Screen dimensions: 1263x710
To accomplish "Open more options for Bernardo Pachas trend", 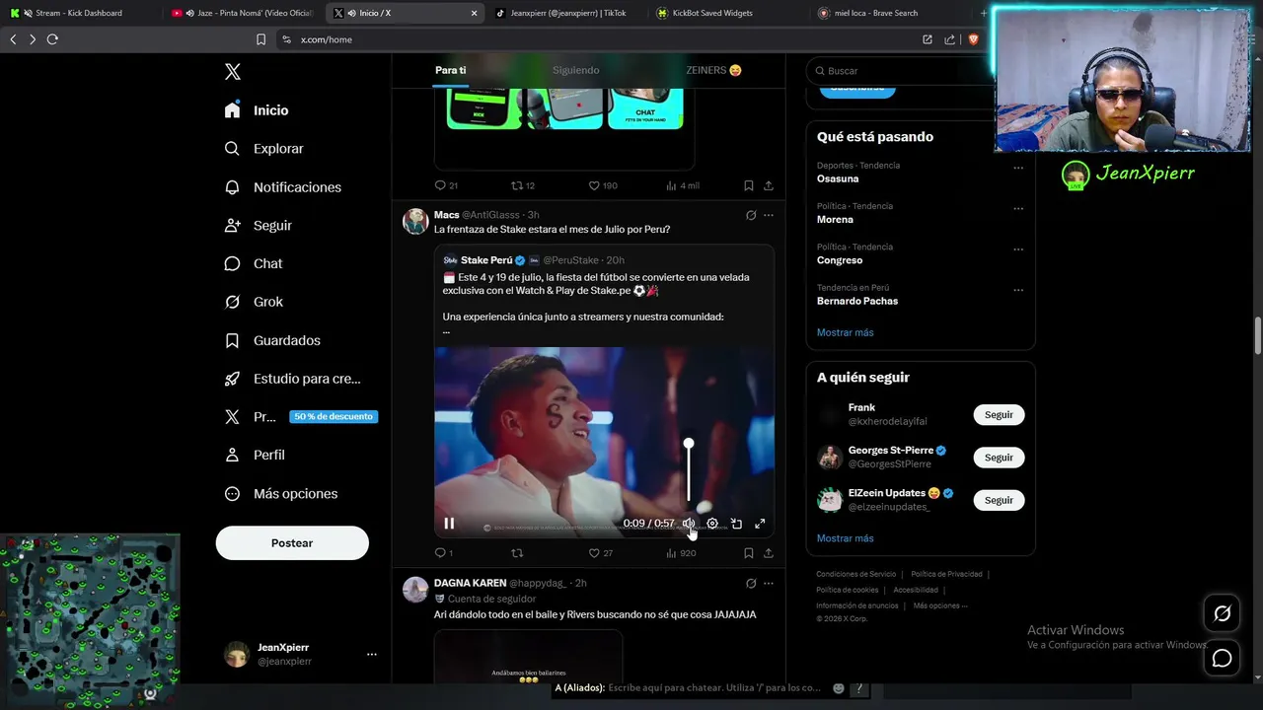I will (1018, 290).
